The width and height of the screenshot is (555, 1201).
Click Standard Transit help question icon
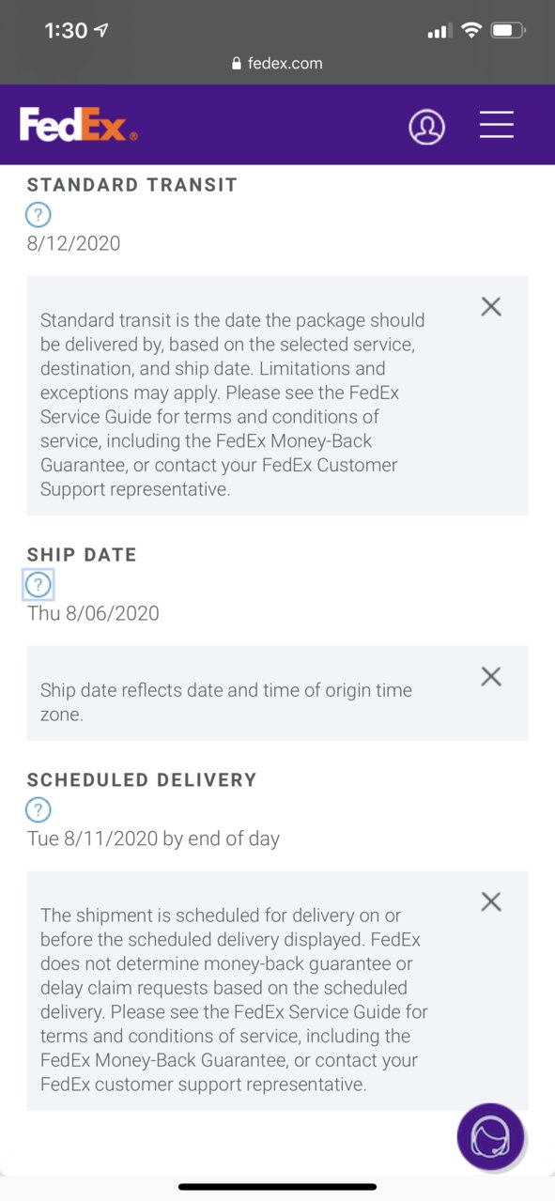point(38,215)
